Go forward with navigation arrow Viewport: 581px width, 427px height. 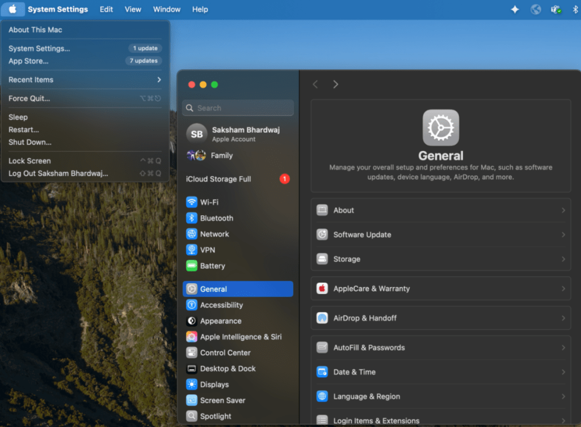tap(335, 84)
